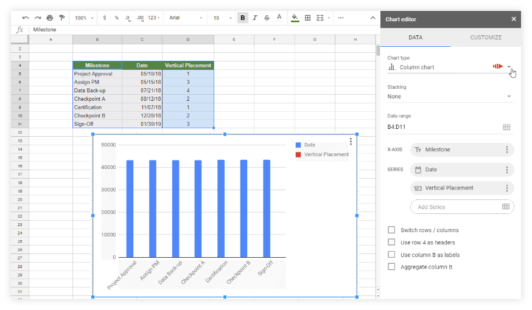Open the Arial font dropdown

[x=186, y=18]
